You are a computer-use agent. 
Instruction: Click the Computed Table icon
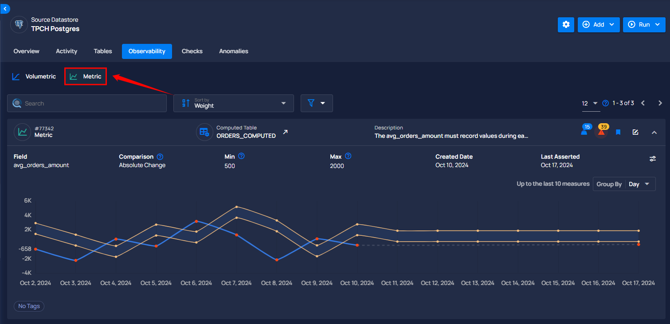[204, 132]
